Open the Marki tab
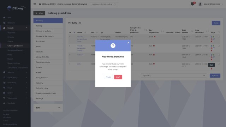Image resolution: width=226 pixels, height=127 pixels. pyautogui.click(x=48, y=47)
